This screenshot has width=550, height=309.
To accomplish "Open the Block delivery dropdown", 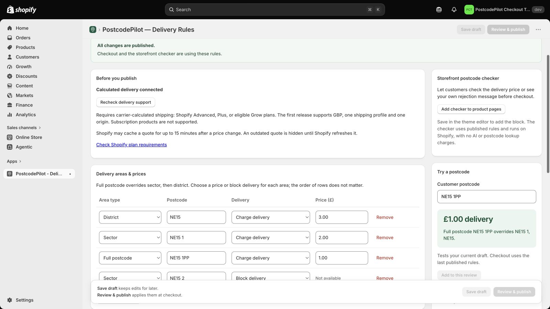I will click(271, 276).
